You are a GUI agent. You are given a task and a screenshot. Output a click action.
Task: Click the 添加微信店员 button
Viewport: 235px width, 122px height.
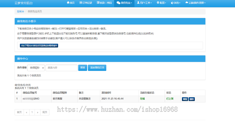(97, 68)
